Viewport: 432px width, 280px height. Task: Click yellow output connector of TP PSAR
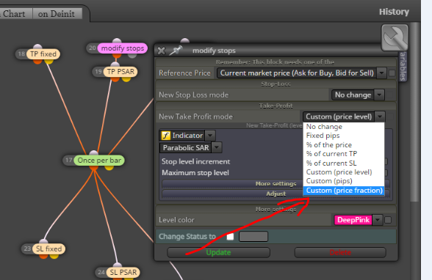point(126,79)
